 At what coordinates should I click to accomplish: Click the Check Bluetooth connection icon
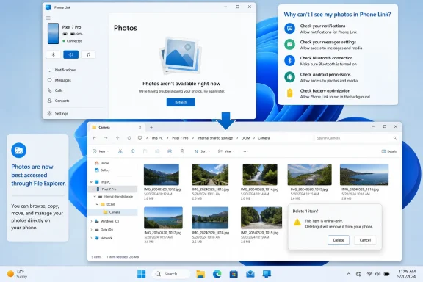pos(290,61)
